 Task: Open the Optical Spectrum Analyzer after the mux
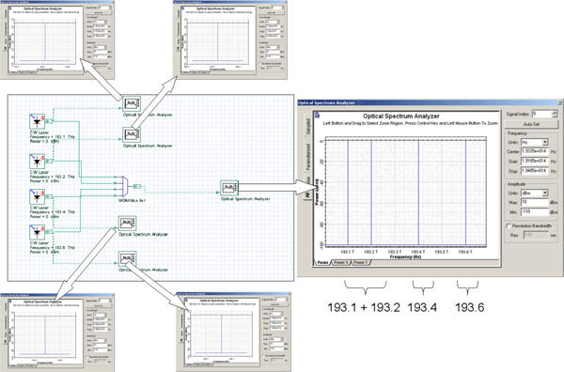coord(229,188)
